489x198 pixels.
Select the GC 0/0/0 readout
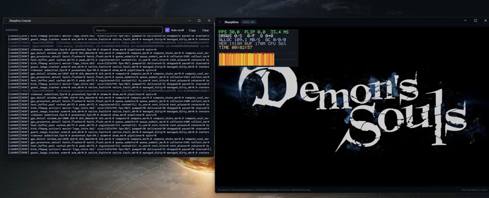276,40
